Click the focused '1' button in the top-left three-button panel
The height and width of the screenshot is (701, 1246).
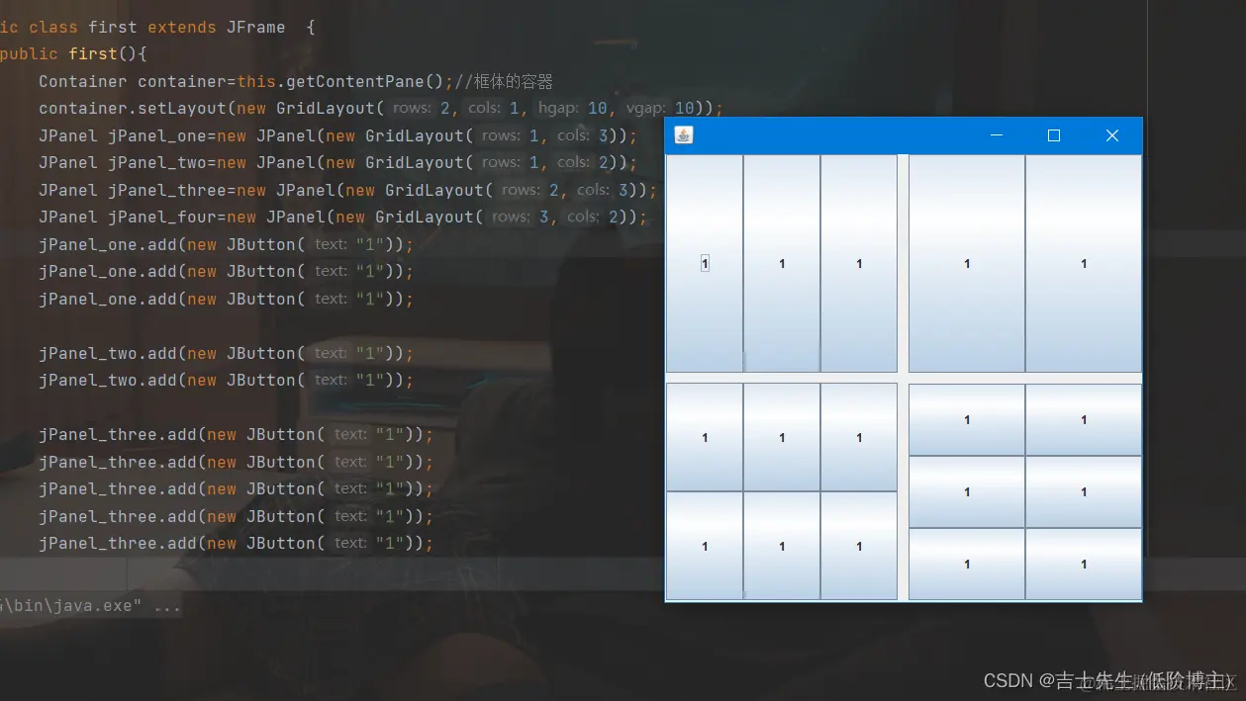click(705, 263)
